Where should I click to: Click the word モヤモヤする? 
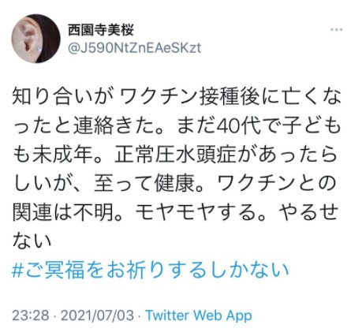196,212
